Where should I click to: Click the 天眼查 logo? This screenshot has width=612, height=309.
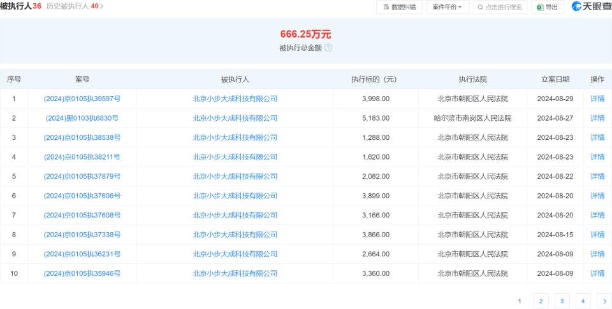pos(592,6)
